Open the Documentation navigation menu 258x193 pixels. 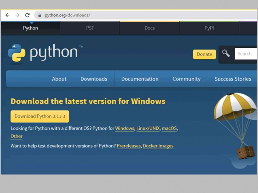140,79
